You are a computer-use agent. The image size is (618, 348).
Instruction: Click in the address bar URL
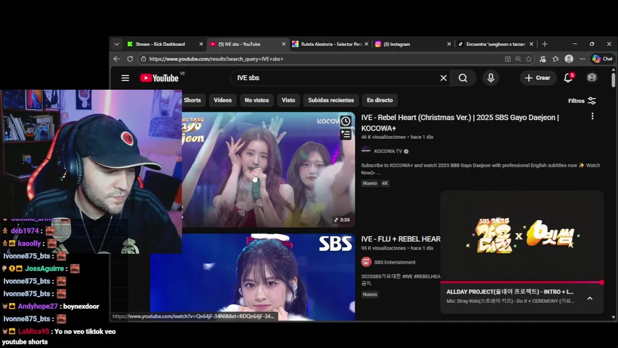[x=216, y=58]
